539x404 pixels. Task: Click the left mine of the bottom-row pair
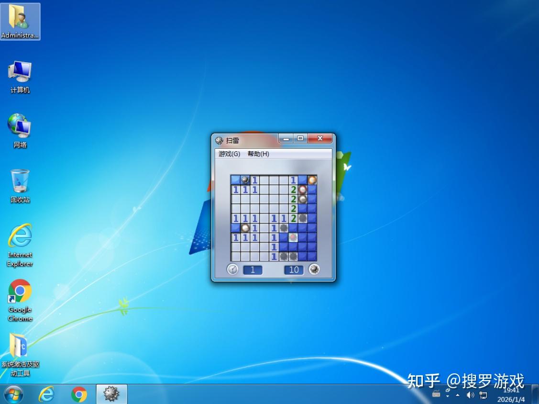coord(284,256)
